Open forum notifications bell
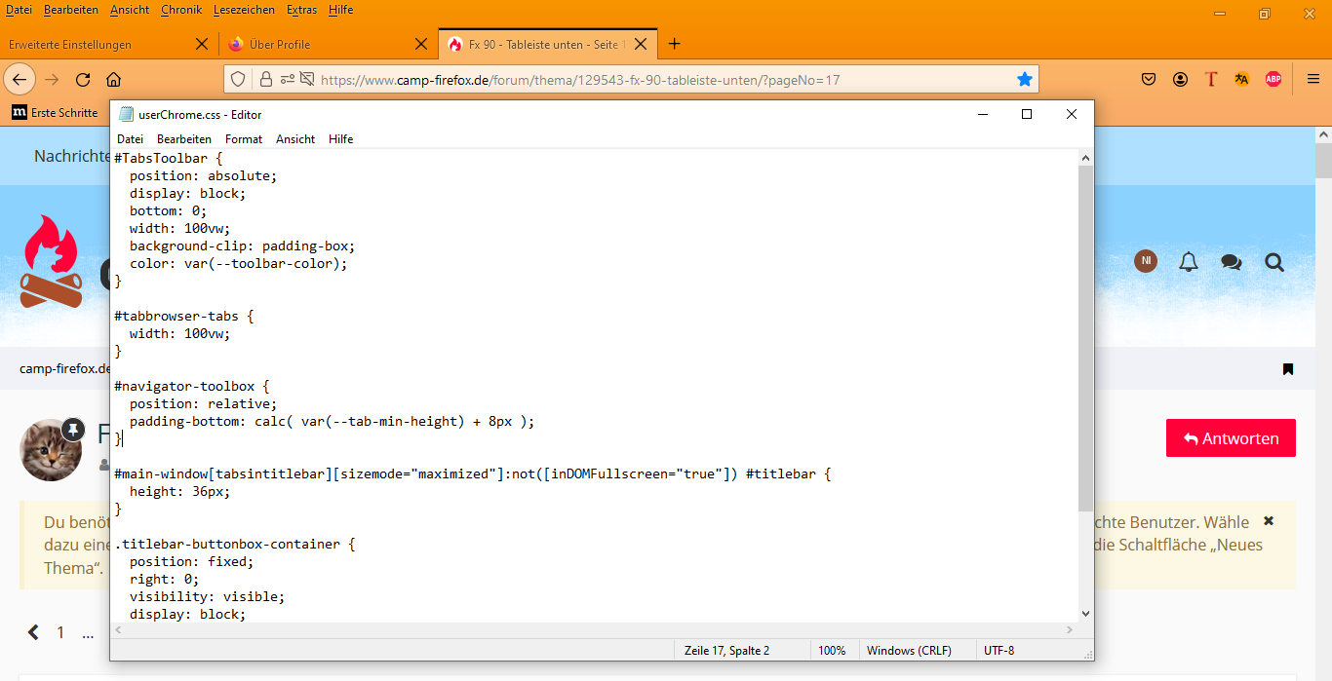Screen dimensions: 1332x681 1188,262
